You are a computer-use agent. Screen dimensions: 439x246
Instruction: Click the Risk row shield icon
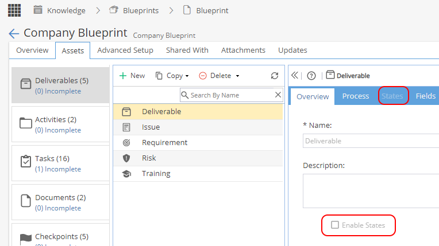[x=126, y=158]
